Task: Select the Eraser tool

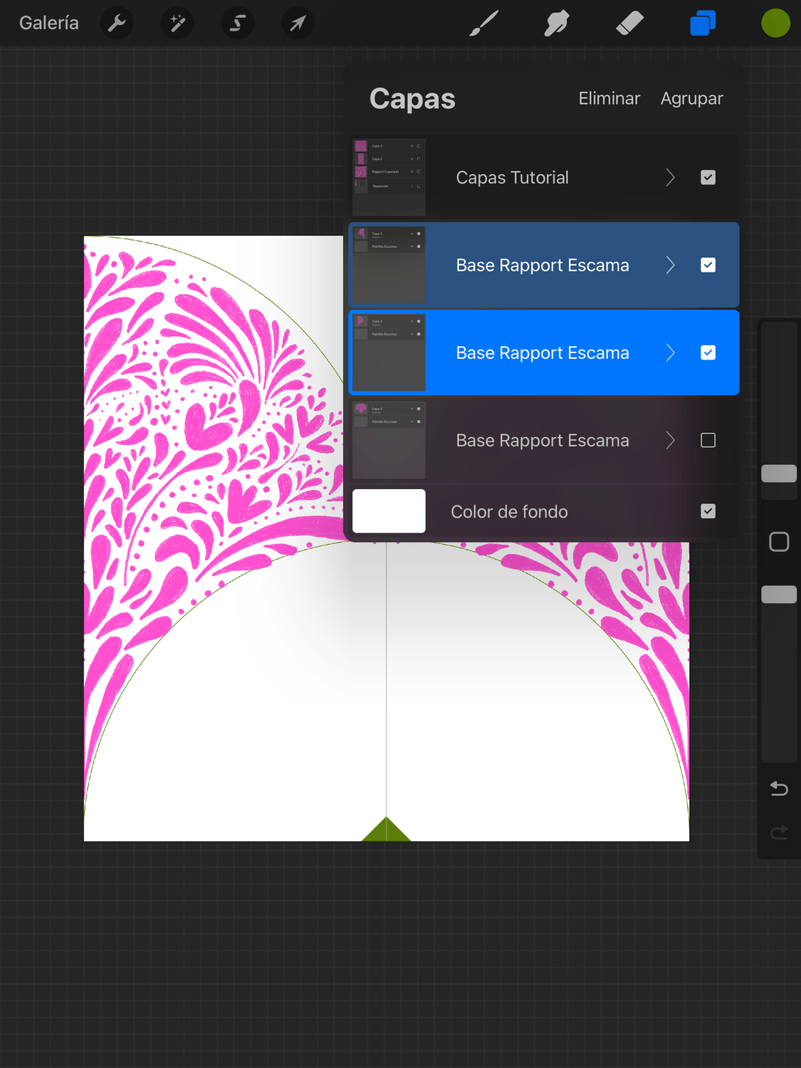Action: (x=629, y=23)
